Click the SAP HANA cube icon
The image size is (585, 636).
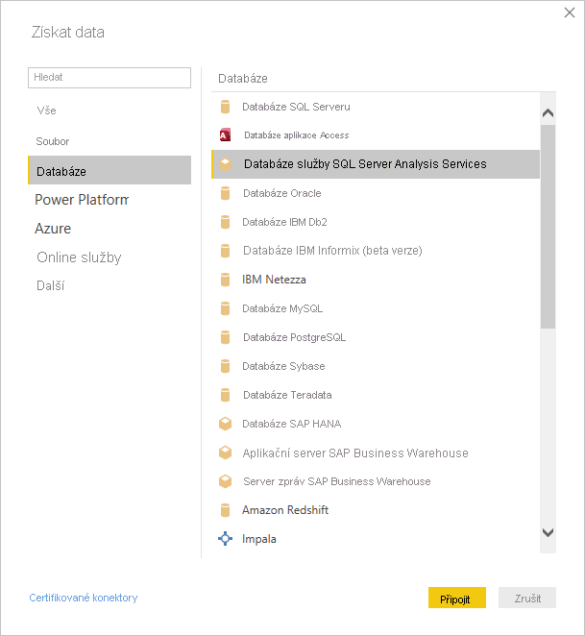pyautogui.click(x=226, y=424)
